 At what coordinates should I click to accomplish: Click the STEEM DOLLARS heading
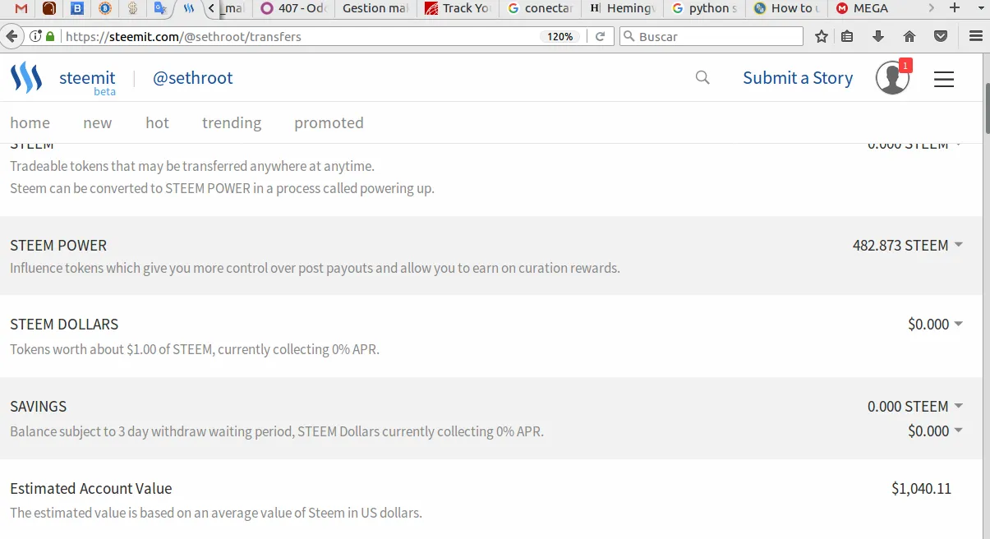[64, 324]
